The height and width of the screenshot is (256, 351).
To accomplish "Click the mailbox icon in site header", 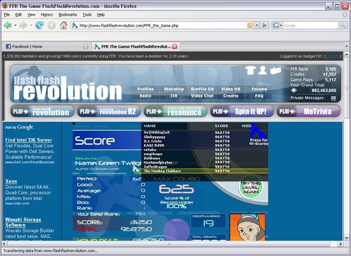I will coord(275,70).
